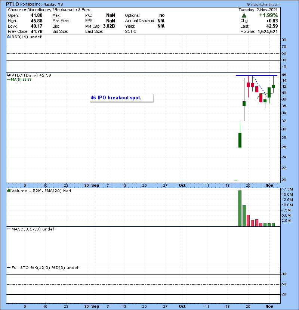Click the Chg value +0.83
This screenshot has height=310, width=299.
point(272,21)
